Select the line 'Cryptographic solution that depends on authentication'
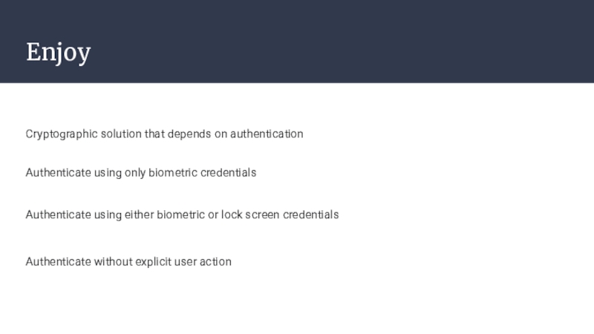 [x=164, y=134]
